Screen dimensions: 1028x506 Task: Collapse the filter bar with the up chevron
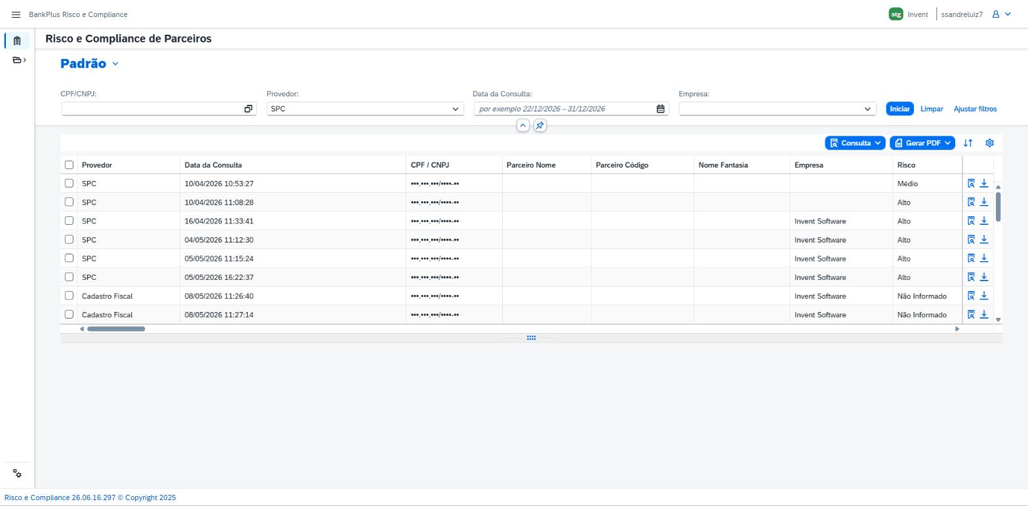pyautogui.click(x=523, y=125)
